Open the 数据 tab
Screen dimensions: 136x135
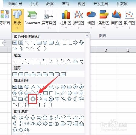[50, 4]
